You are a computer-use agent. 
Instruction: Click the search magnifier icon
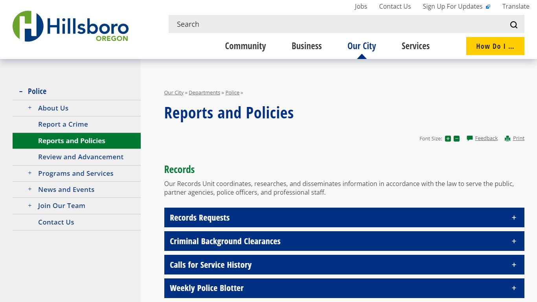513,25
